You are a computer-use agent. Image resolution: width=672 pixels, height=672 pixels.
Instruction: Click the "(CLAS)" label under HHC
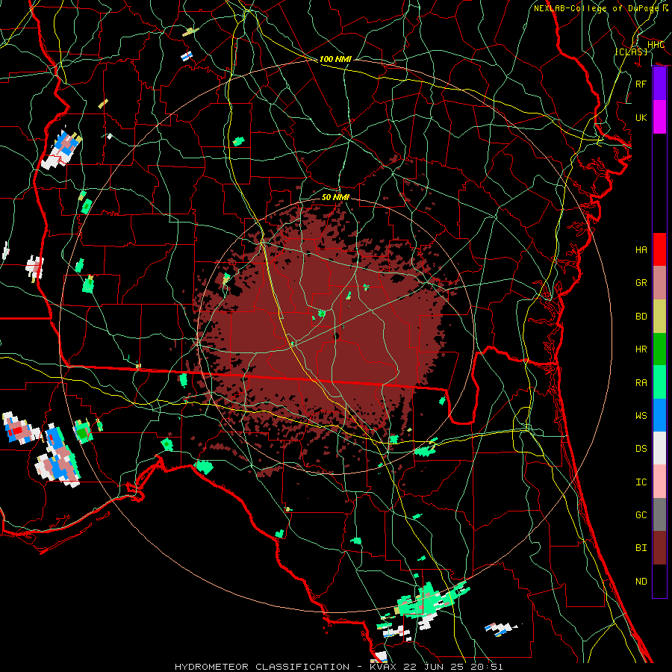pyautogui.click(x=631, y=52)
